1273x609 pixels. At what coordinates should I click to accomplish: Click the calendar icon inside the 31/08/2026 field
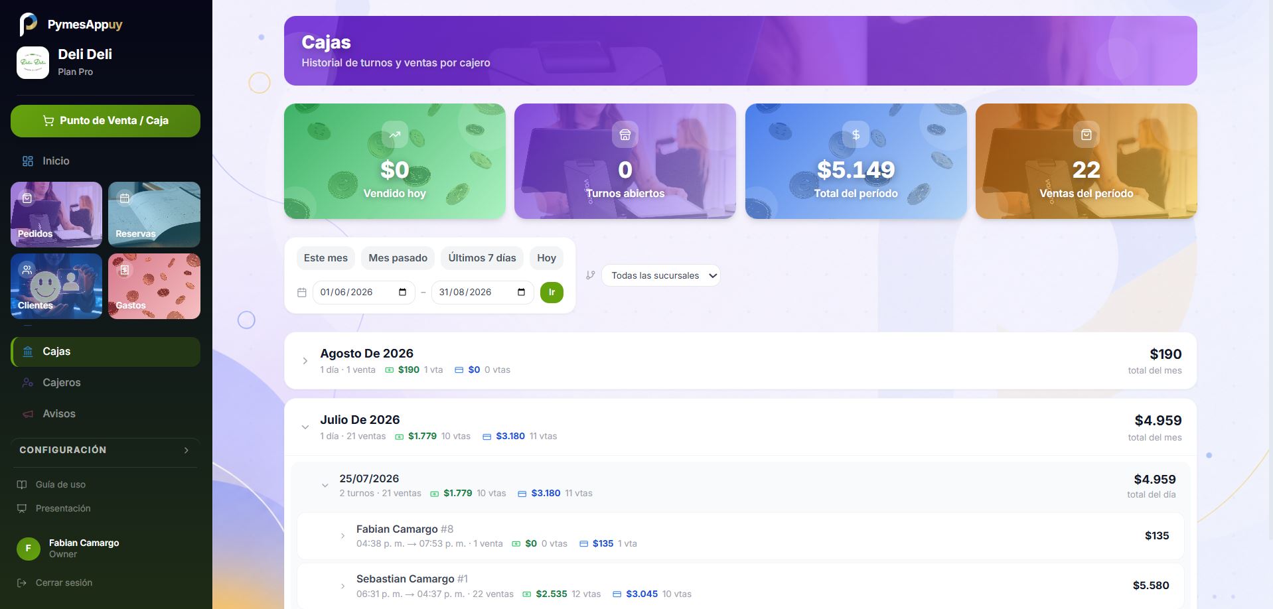click(521, 293)
